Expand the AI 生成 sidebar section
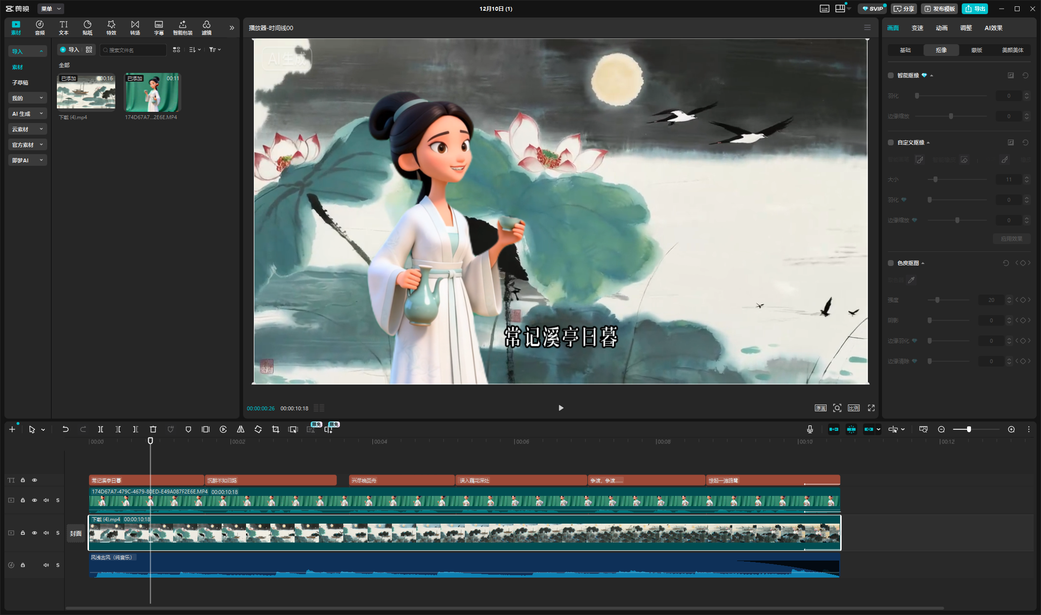 coord(27,114)
